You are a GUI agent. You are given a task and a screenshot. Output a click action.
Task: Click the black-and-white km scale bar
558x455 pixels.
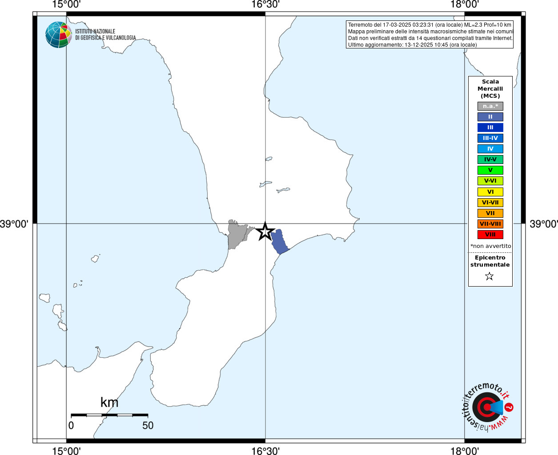coord(109,415)
